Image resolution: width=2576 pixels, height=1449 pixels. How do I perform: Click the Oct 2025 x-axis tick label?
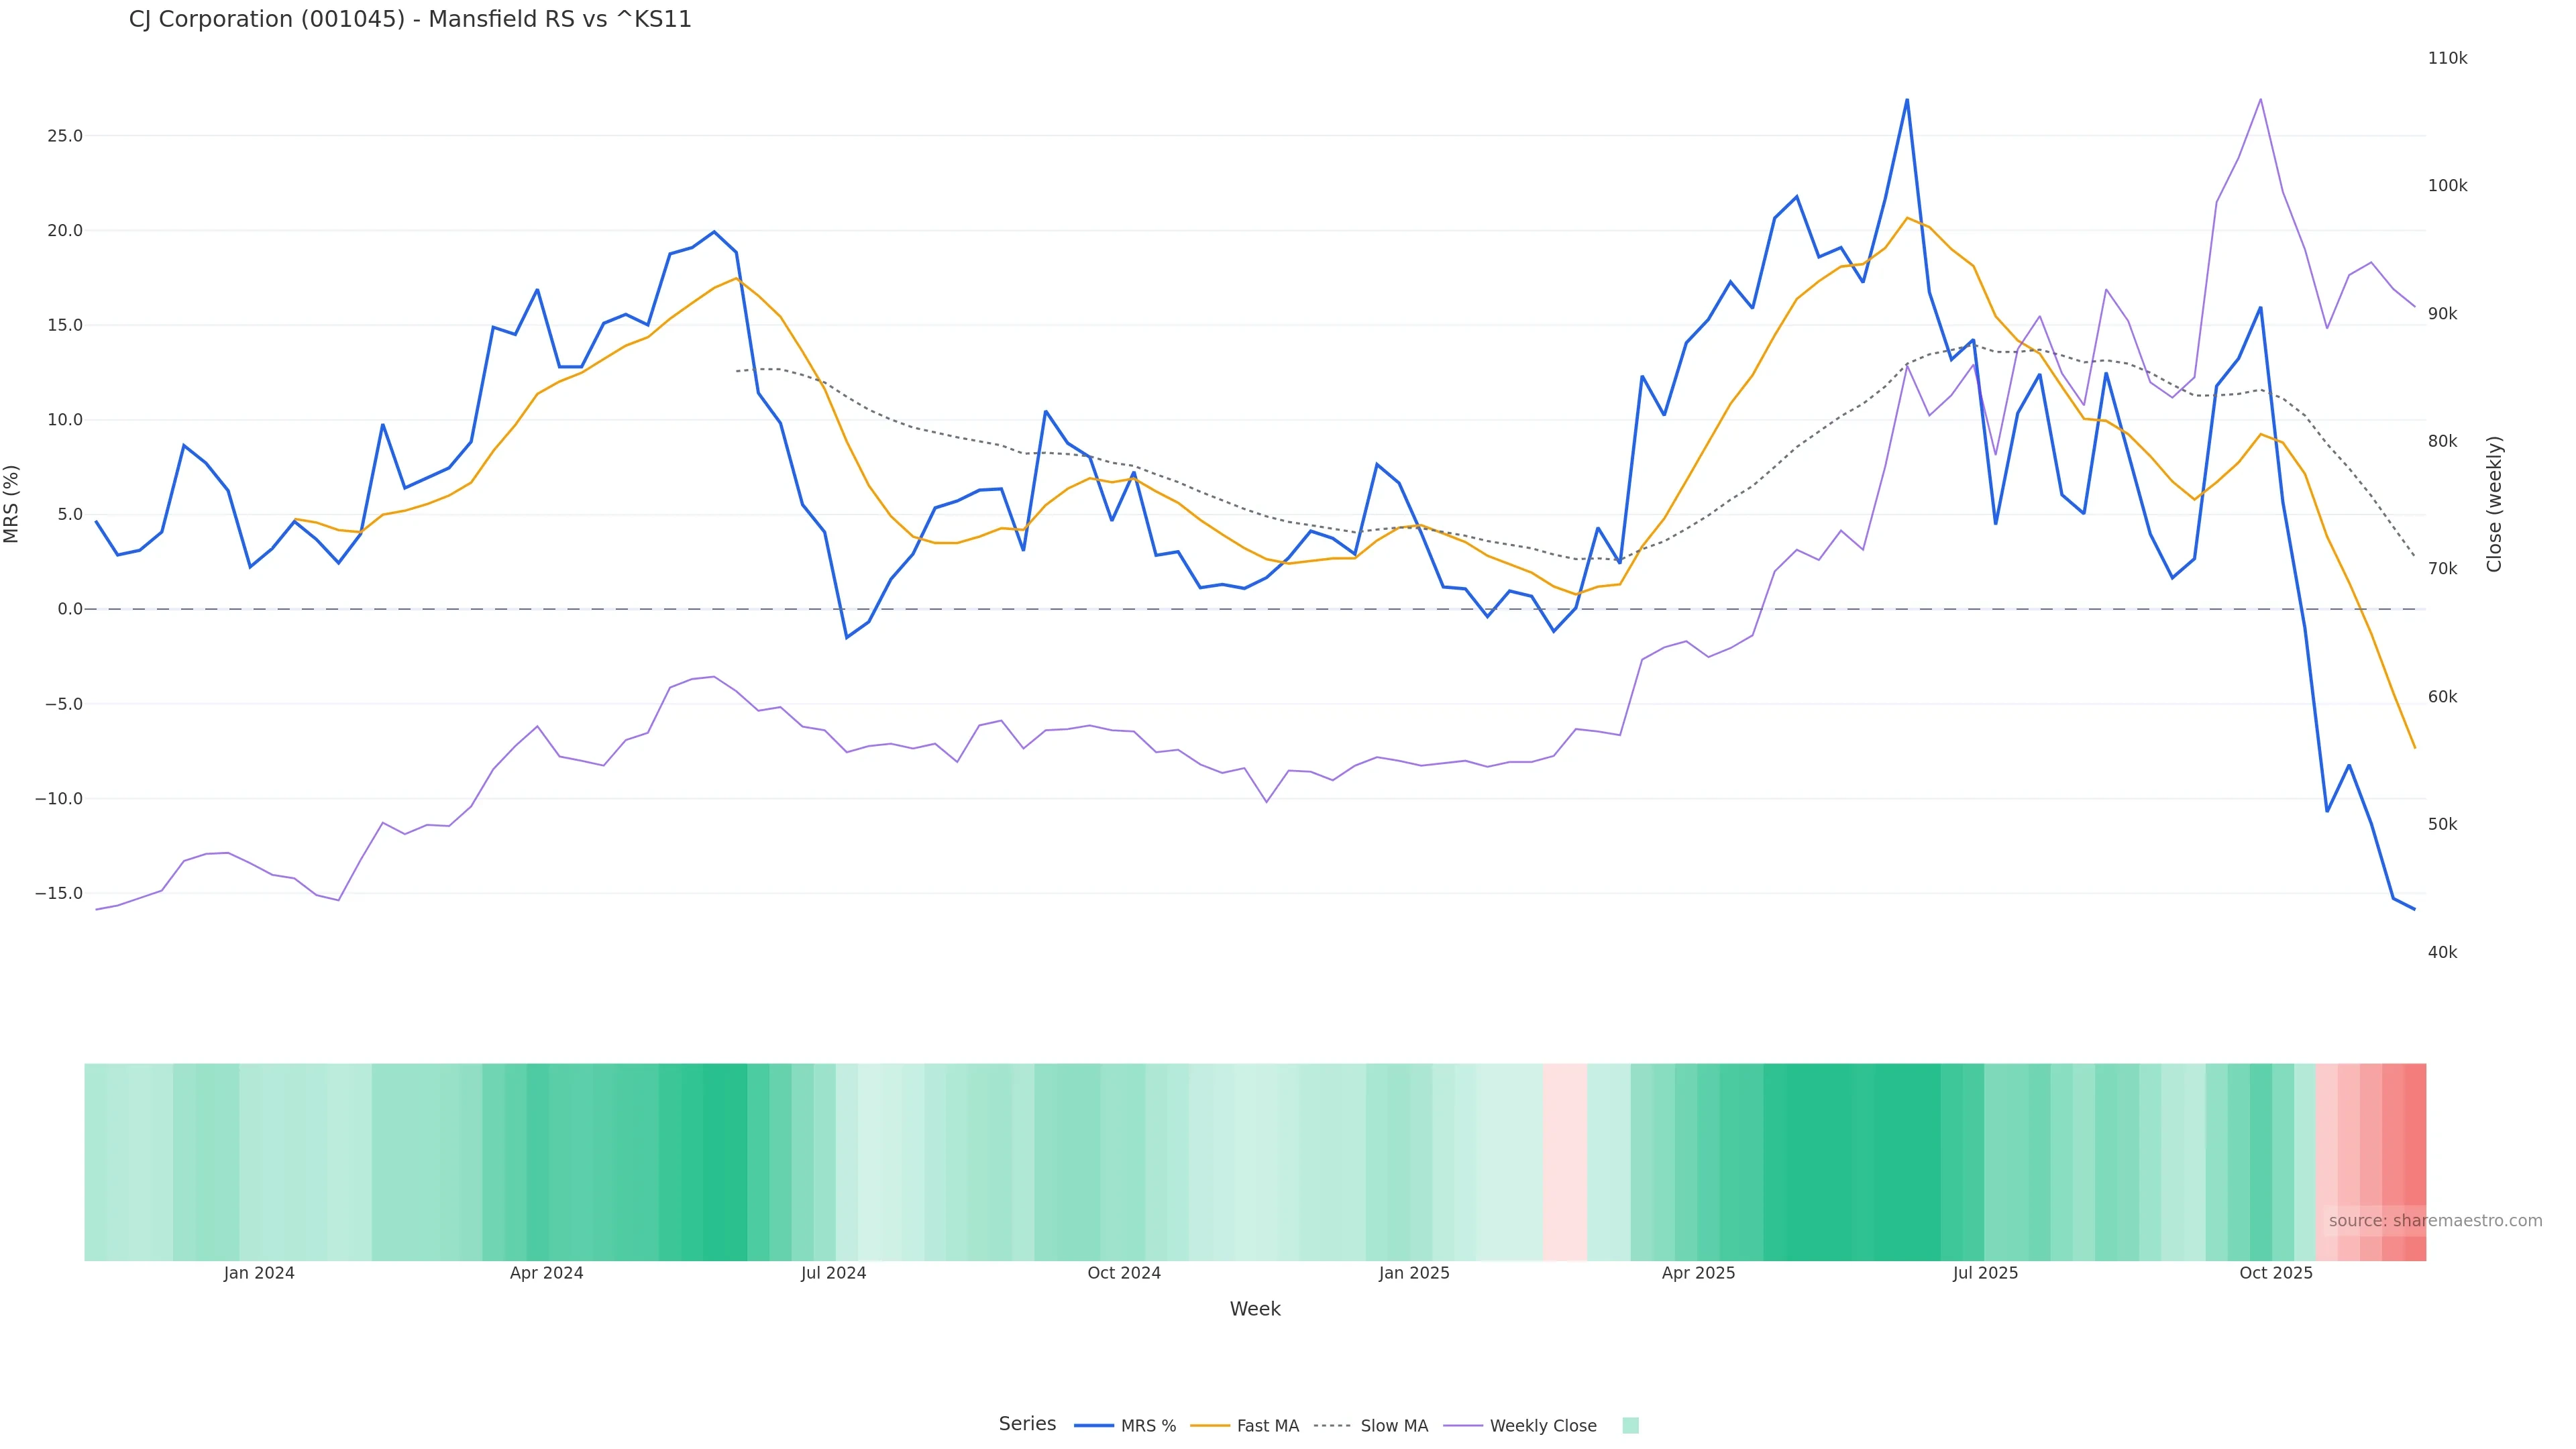coord(2275,1273)
